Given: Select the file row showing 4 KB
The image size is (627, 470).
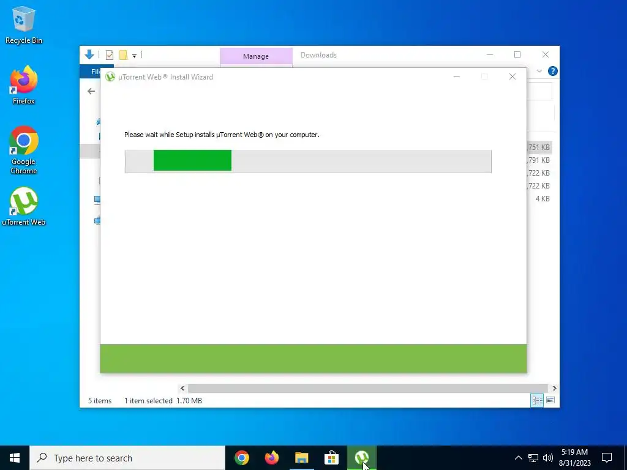Looking at the screenshot, I should 539,199.
